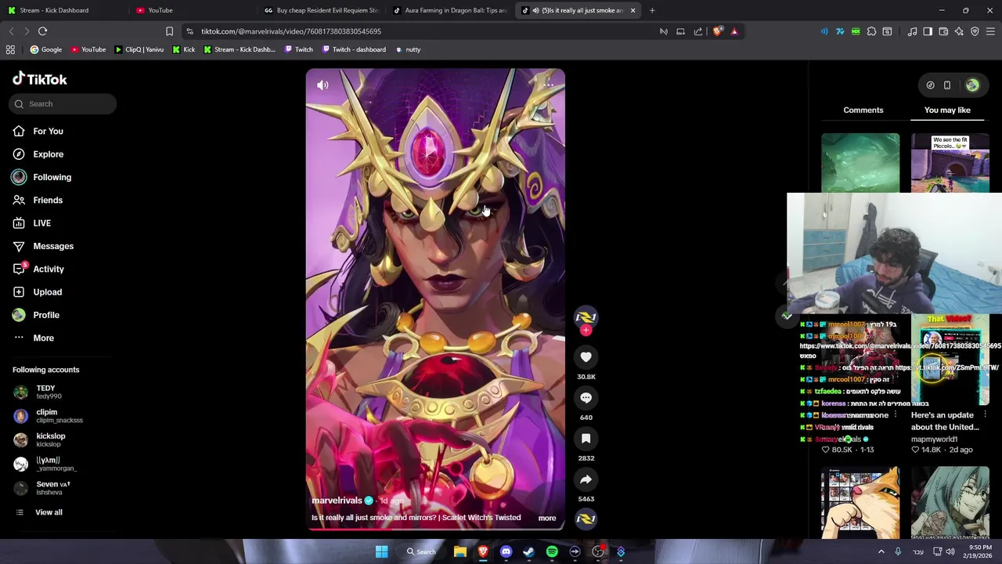Open the Brave Shields lion icon

[x=717, y=31]
